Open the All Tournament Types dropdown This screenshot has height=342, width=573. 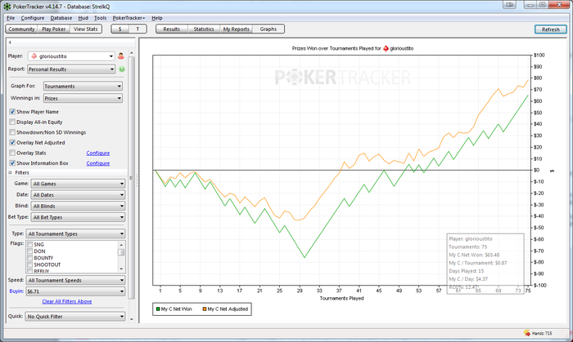tap(75, 233)
